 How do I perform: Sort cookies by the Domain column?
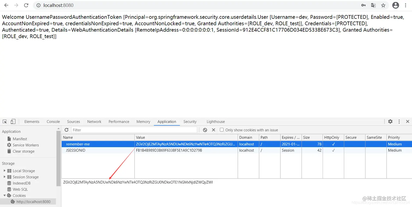click(x=249, y=137)
